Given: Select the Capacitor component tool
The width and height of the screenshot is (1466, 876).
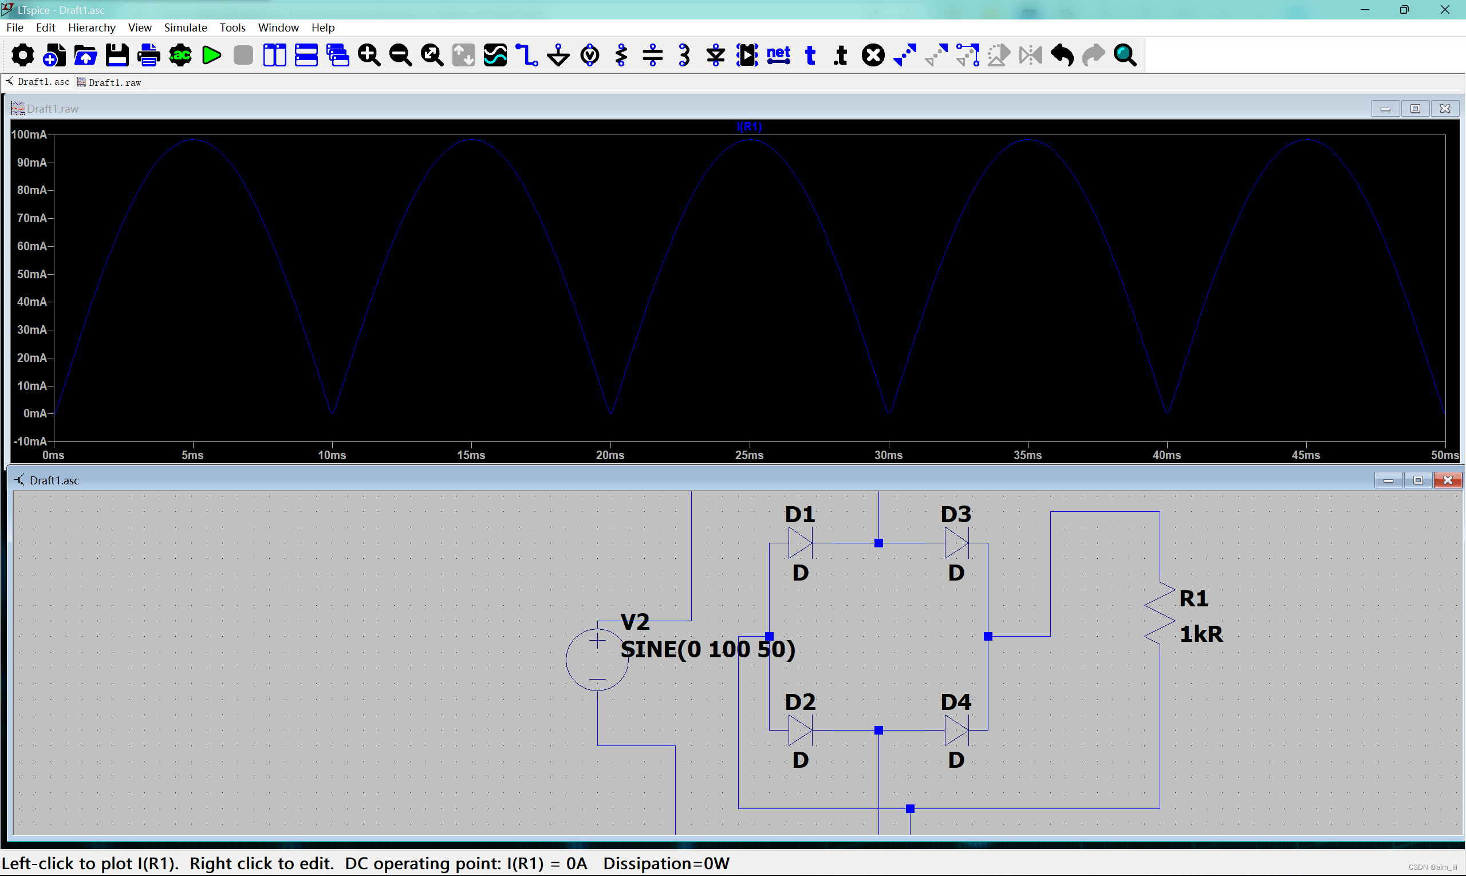Looking at the screenshot, I should (x=652, y=56).
